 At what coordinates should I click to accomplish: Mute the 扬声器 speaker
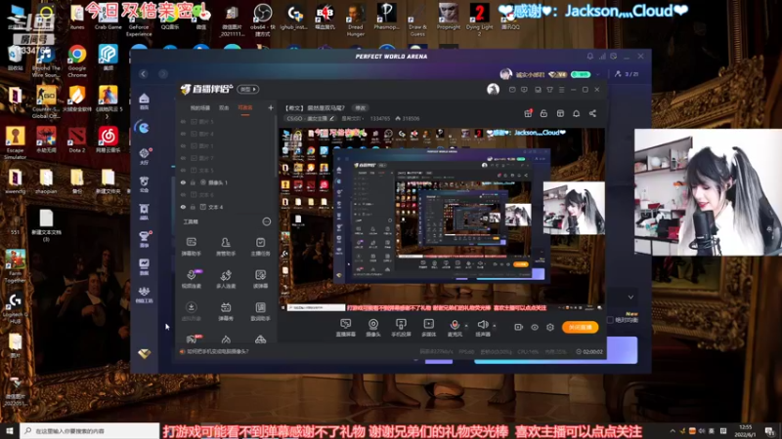point(483,328)
